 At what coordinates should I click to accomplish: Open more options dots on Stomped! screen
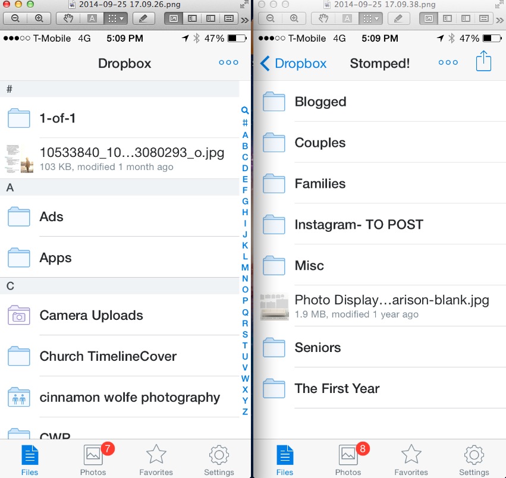tap(448, 62)
